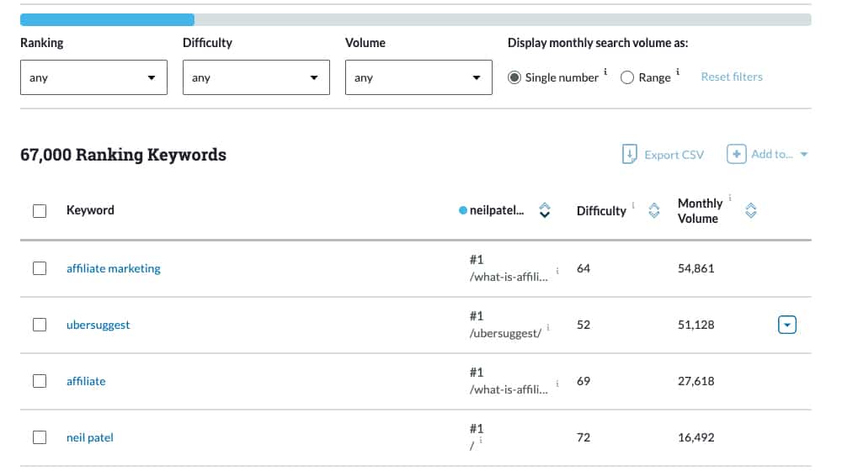
Task: Select the Range radio button
Action: [626, 77]
